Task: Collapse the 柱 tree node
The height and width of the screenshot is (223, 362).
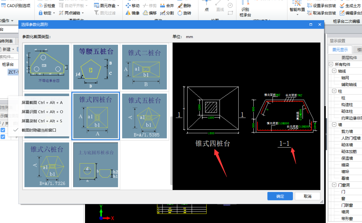Action: coord(334,91)
